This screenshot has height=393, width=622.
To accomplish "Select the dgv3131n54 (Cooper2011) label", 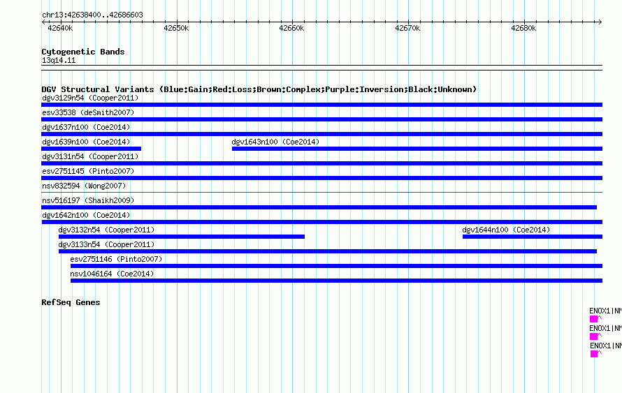I will 90,156.
